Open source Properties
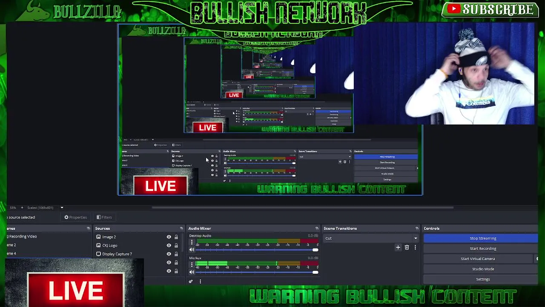 (76, 217)
